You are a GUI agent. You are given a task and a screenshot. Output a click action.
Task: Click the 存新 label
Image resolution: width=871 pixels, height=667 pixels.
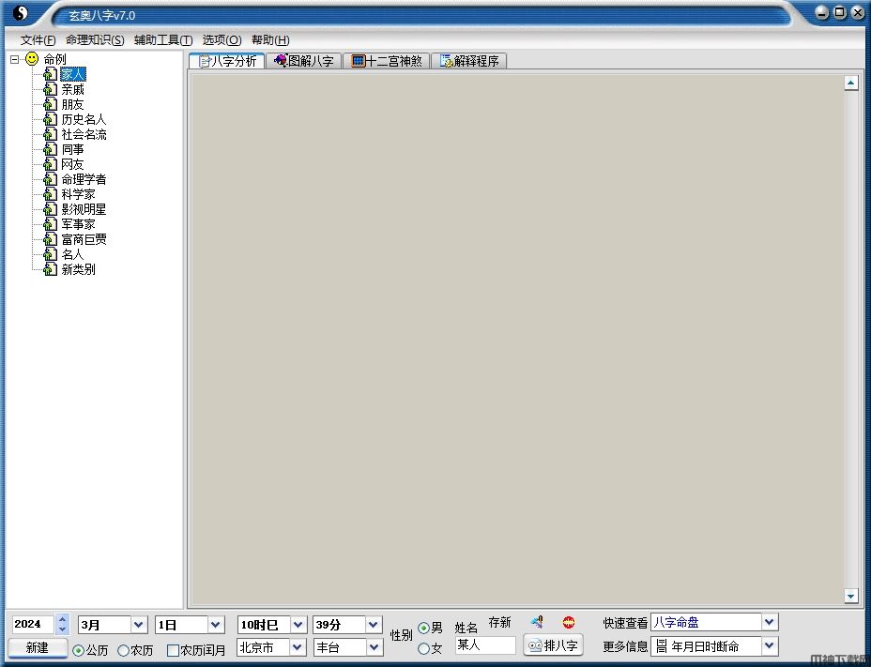tap(499, 622)
